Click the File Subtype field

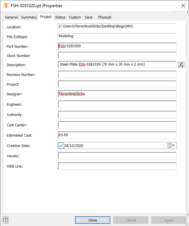coord(117,36)
